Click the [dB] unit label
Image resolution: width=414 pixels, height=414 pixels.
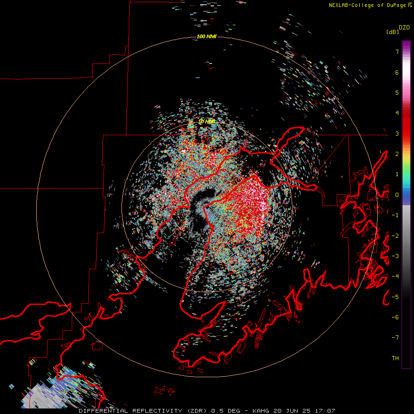point(392,32)
